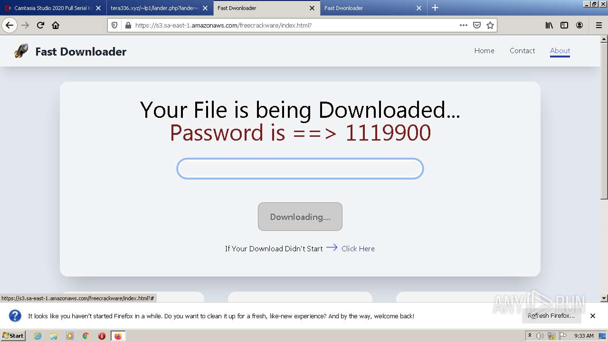Click the Refresh Firefox... button

[x=551, y=316]
